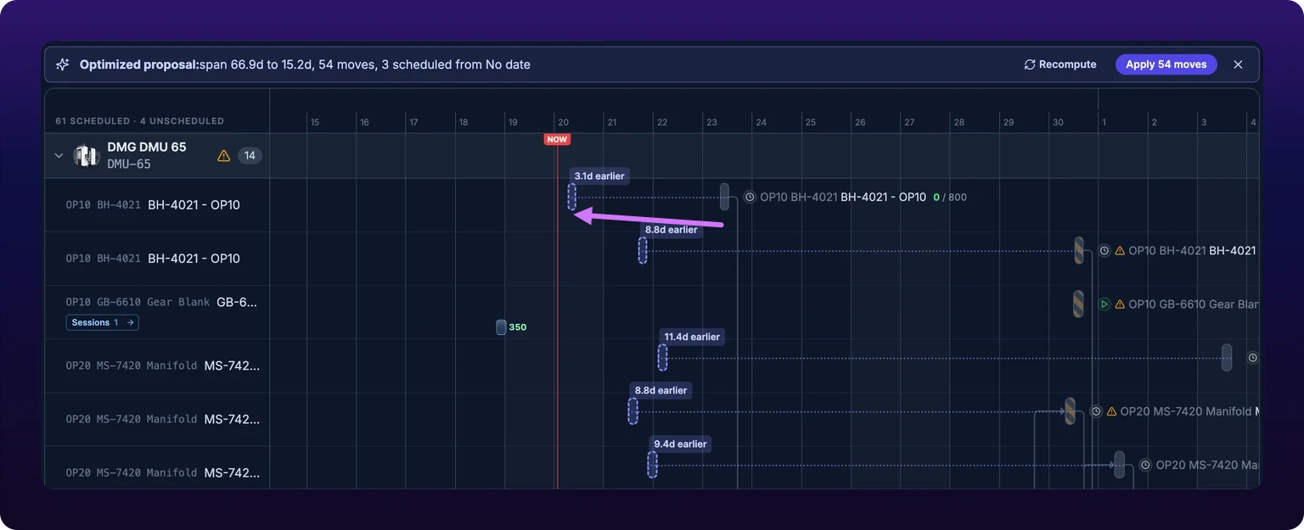Select the striped scheduled bar beside OP10 GB-6610 play icon
Screen dimensions: 1304x530
1078,304
